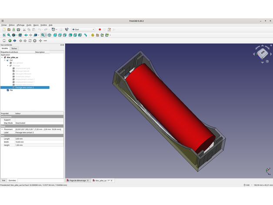Open the Affichage menu
Image resolution: width=273 pixels, height=205 pixels.
(x=20, y=25)
